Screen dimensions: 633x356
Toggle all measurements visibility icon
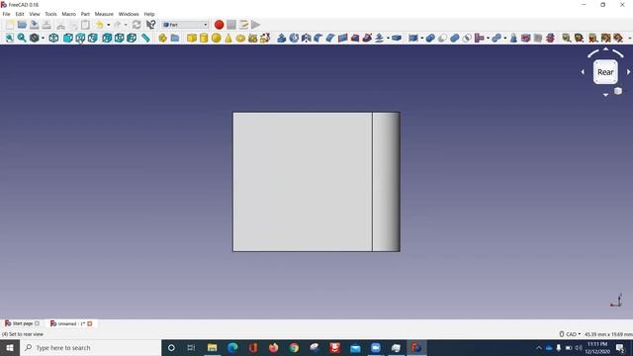pos(606,38)
